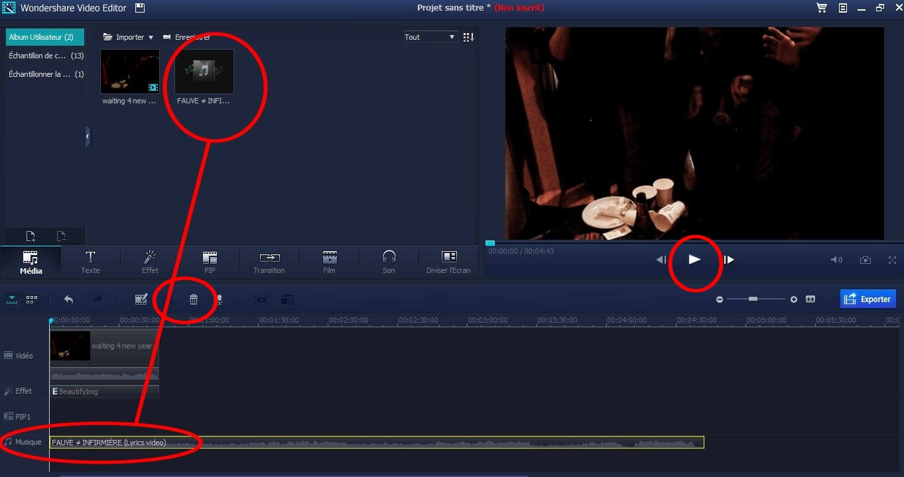Click the undo arrow in the timeline toolbar
The width and height of the screenshot is (904, 477).
pyautogui.click(x=68, y=299)
